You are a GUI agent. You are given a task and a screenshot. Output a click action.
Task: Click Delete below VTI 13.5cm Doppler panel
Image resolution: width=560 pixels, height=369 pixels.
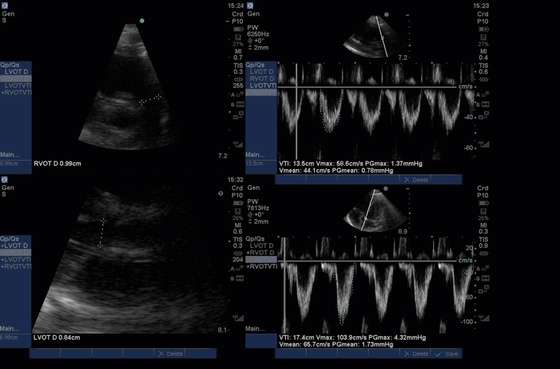pos(416,180)
